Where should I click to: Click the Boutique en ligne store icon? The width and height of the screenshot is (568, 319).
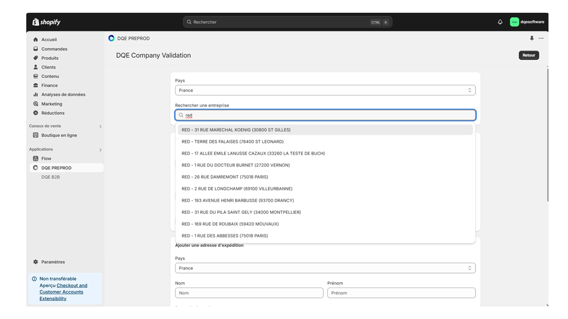tap(35, 135)
